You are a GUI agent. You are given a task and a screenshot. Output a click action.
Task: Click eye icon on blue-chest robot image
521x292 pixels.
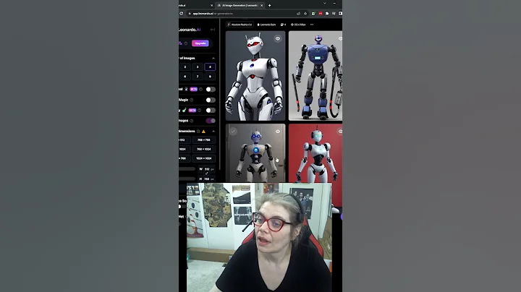tap(340, 39)
